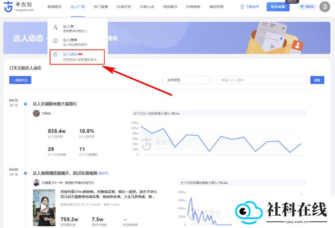Screen dimensions: 335x228
Task: Click the 达人库 person icon
Action: (55, 27)
